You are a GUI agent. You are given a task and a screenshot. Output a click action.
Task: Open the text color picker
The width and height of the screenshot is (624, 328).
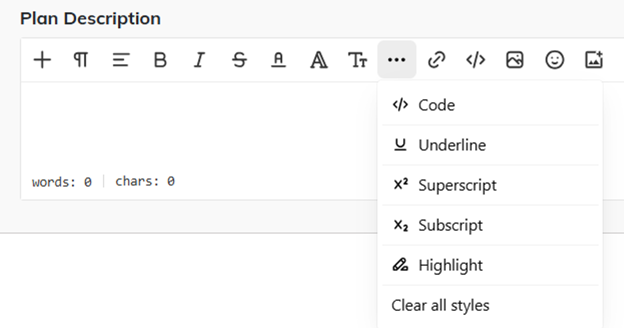[278, 60]
